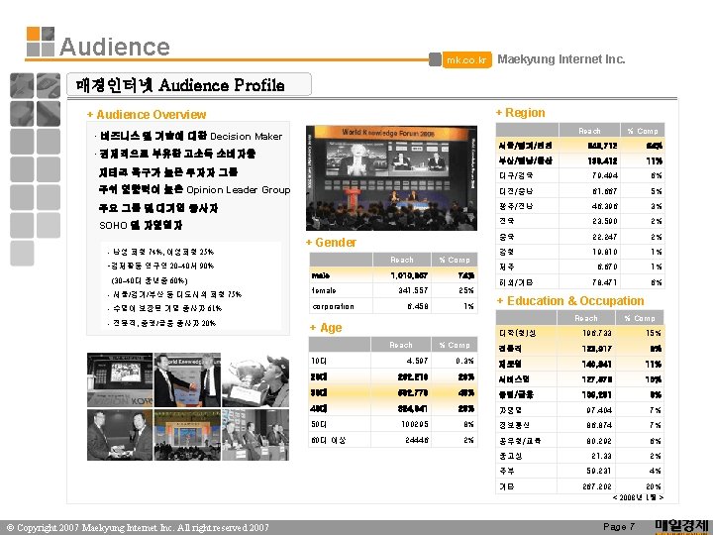Click the Age section heading
713x535 pixels.
[326, 328]
